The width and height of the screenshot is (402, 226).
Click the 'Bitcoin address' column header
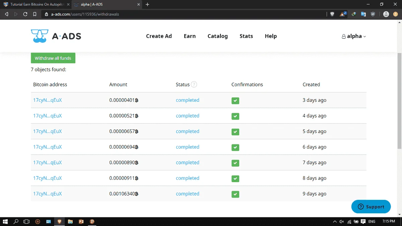click(x=50, y=84)
